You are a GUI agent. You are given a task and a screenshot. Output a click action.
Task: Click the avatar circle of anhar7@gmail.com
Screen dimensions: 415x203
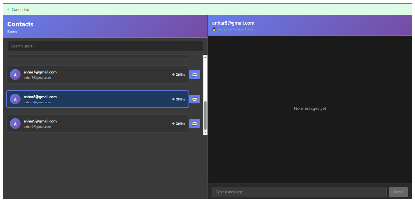pyautogui.click(x=15, y=75)
